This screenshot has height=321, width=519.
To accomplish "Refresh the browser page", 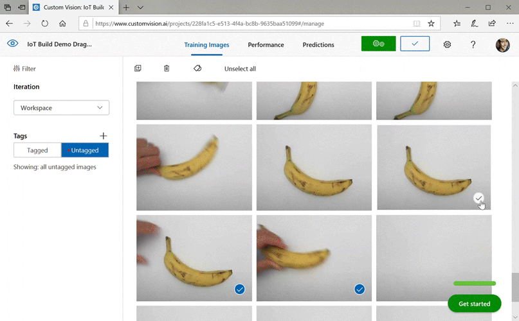I will pos(44,24).
